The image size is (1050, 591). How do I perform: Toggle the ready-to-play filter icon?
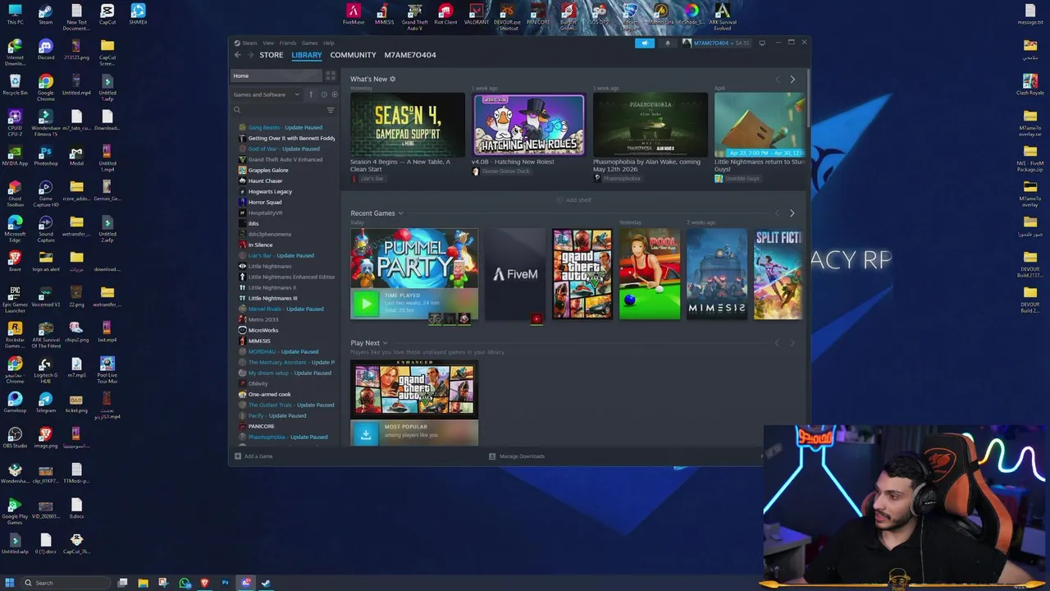pos(334,94)
